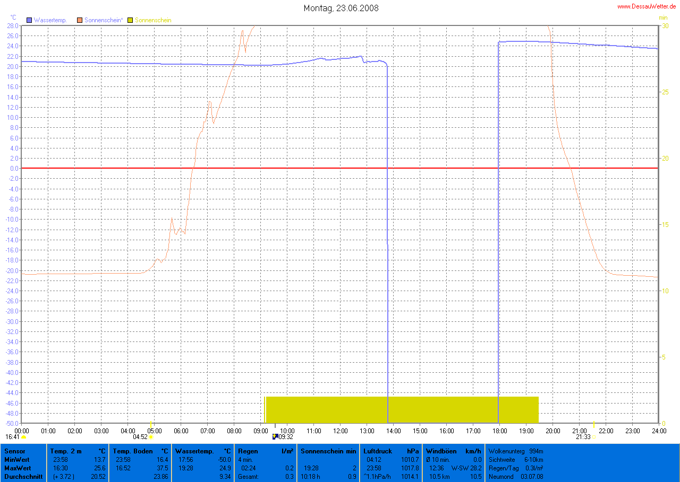Click the yellow sunshine duration bar
Screen dimensions: 680x482
(402, 409)
